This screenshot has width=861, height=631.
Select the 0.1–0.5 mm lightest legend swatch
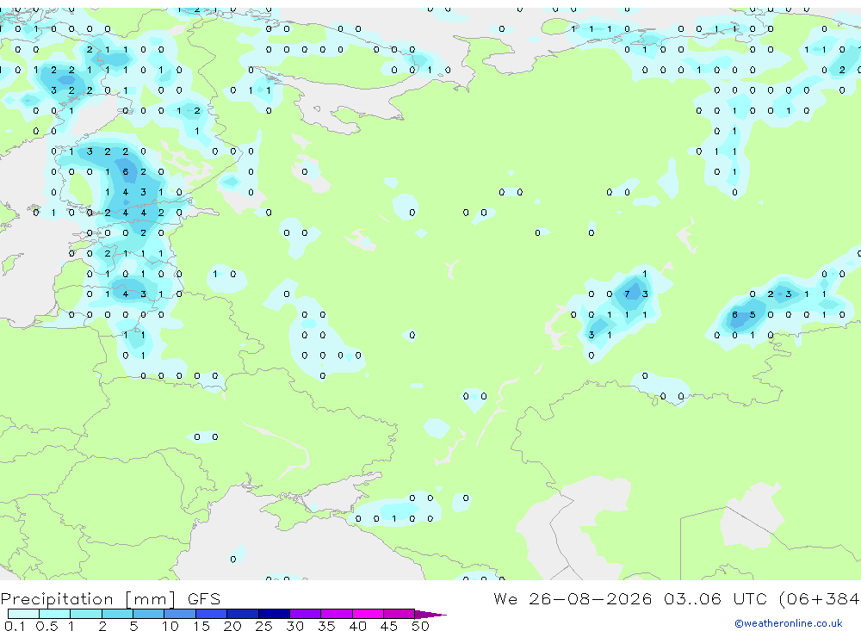point(23,614)
